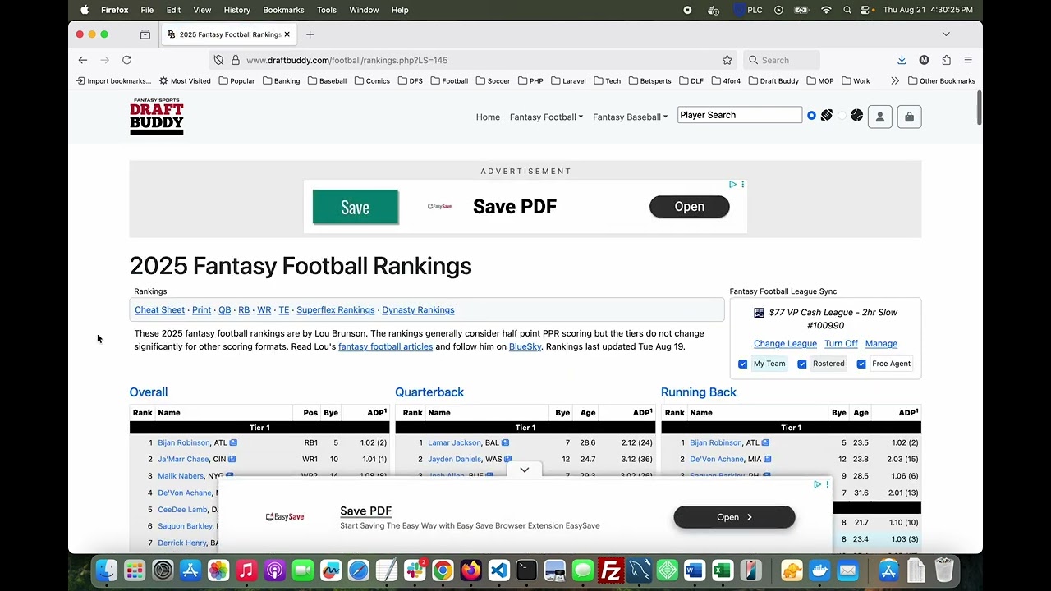1051x591 pixels.
Task: Open the DFS bookmarks folder
Action: (x=411, y=81)
